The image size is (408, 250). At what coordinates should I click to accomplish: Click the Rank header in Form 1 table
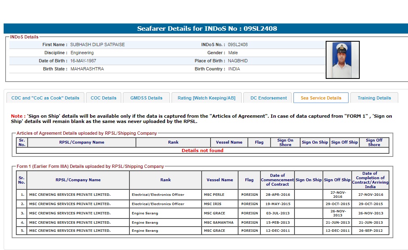165,180
